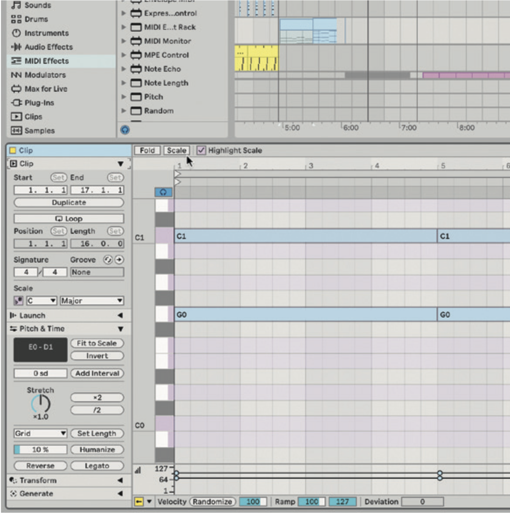Expand the Note Echo device entry
Image resolution: width=510 pixels, height=513 pixels.
pos(123,69)
